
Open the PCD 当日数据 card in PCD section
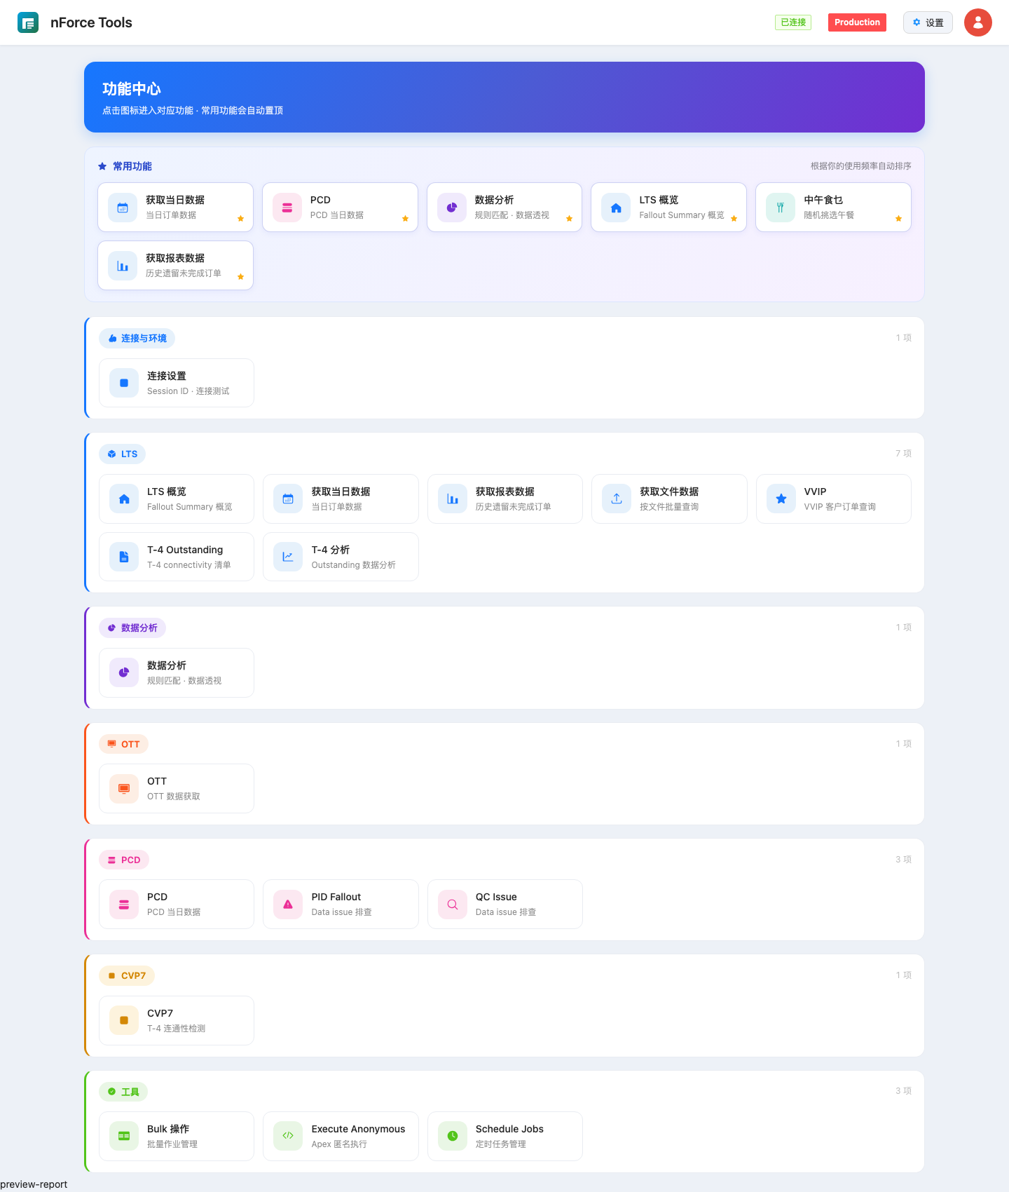(177, 904)
